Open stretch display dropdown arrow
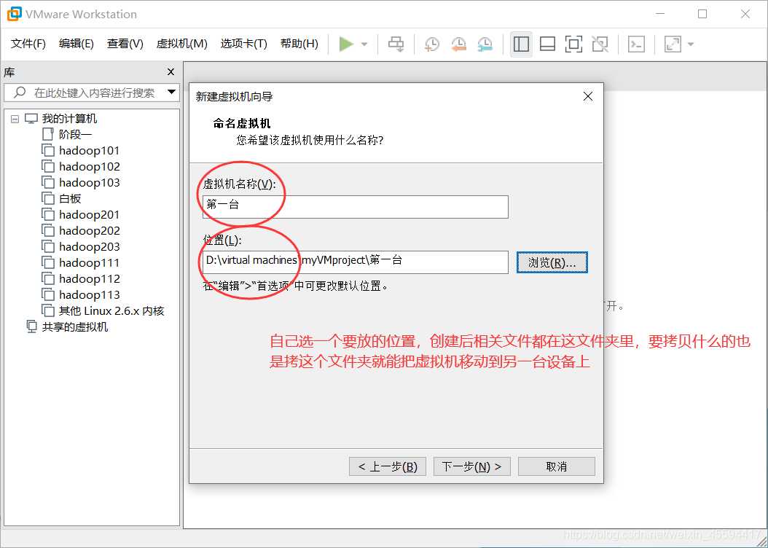 pyautogui.click(x=691, y=44)
